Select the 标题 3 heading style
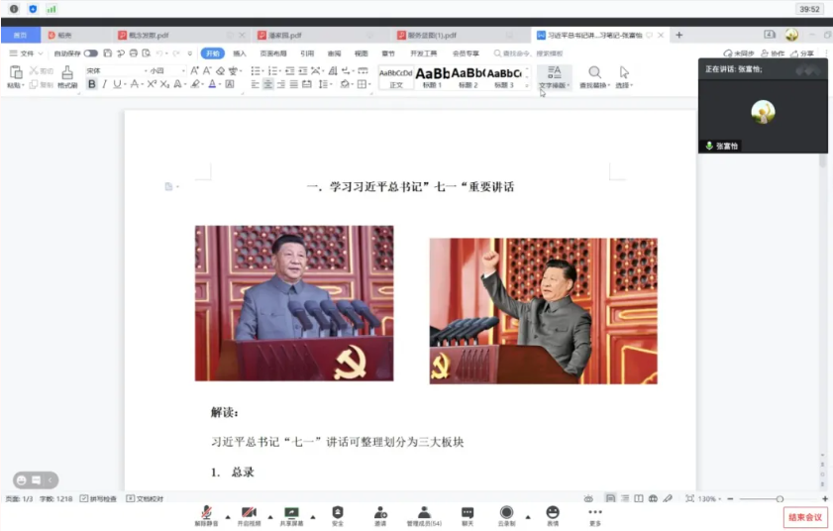The height and width of the screenshot is (531, 833). point(503,77)
